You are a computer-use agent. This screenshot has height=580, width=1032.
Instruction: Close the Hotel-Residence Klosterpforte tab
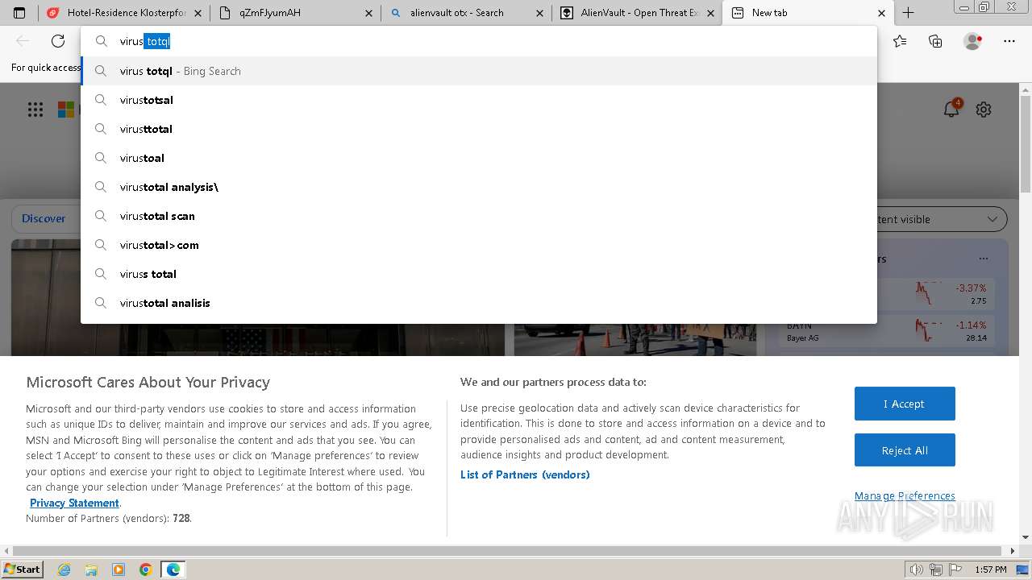tap(198, 13)
